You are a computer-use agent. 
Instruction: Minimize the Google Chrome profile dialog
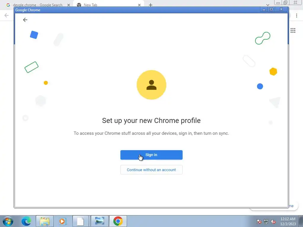pos(264,9)
